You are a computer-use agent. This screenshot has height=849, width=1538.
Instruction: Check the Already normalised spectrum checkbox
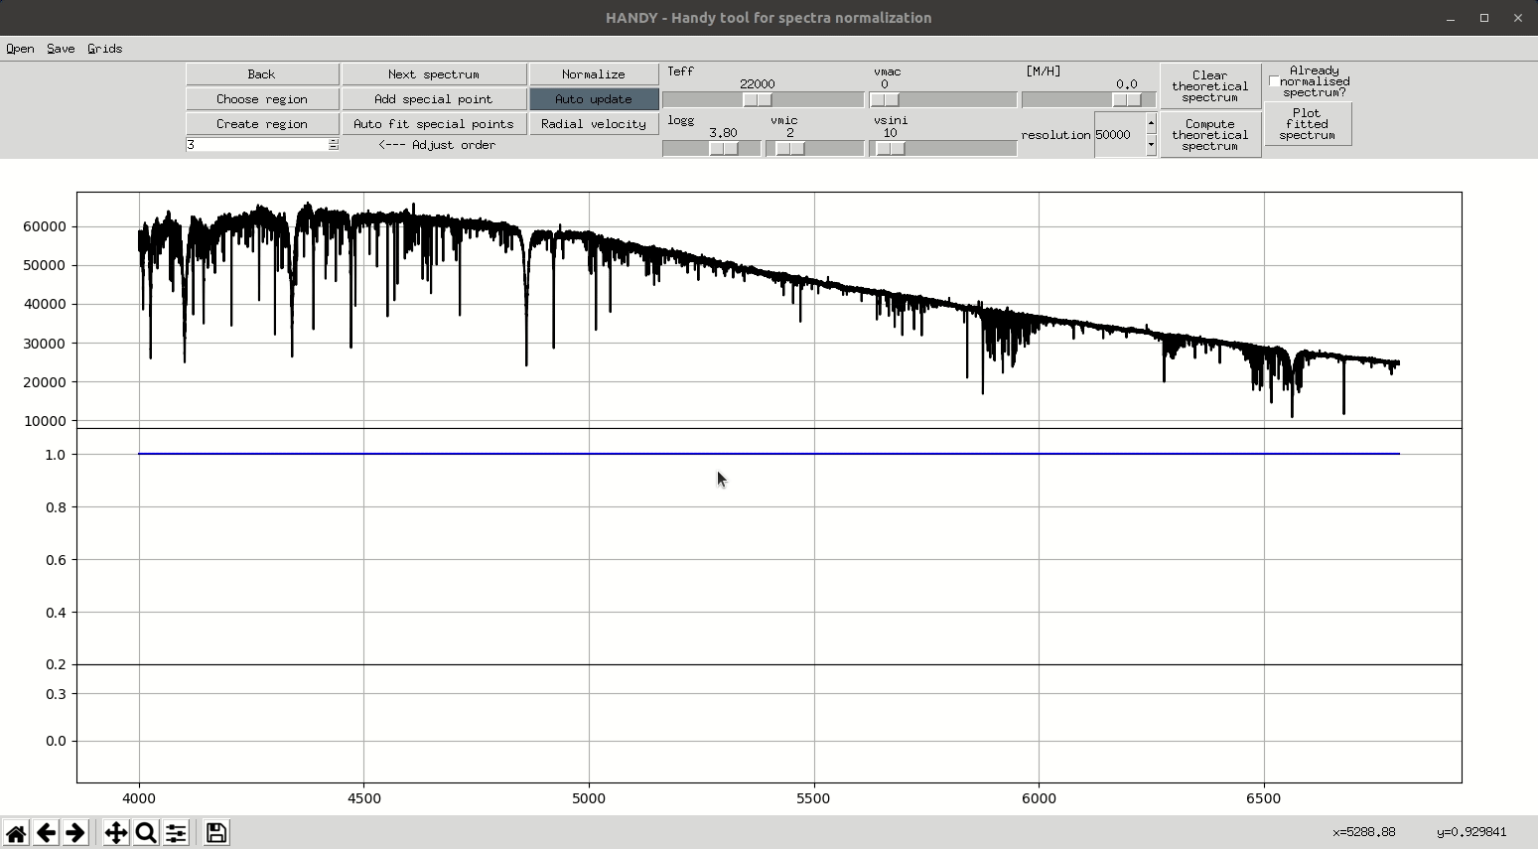point(1274,81)
